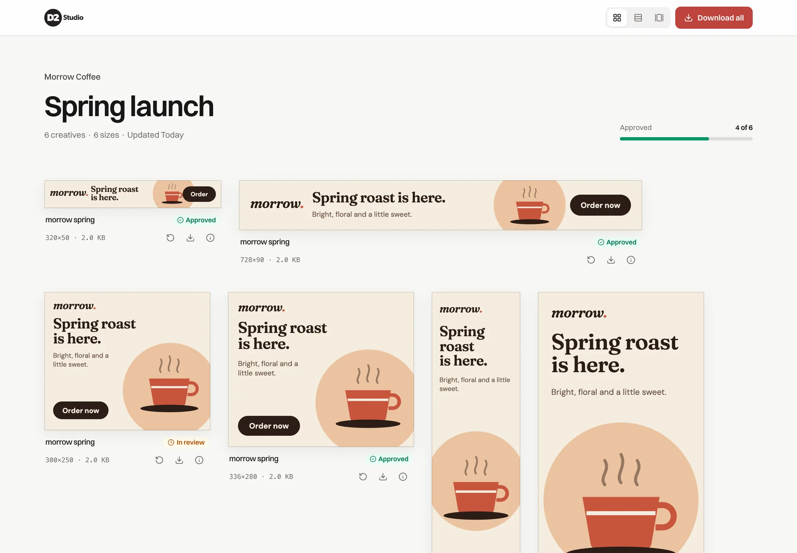This screenshot has height=553, width=797.
Task: Regenerate the 336×280 creative
Action: tap(363, 477)
